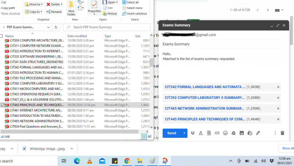This screenshot has width=294, height=166.
Task: Click the Search PDF Exams Summary field
Action: (109, 27)
